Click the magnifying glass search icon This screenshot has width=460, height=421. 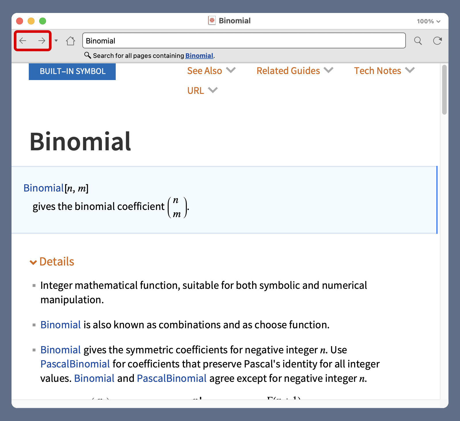click(418, 41)
